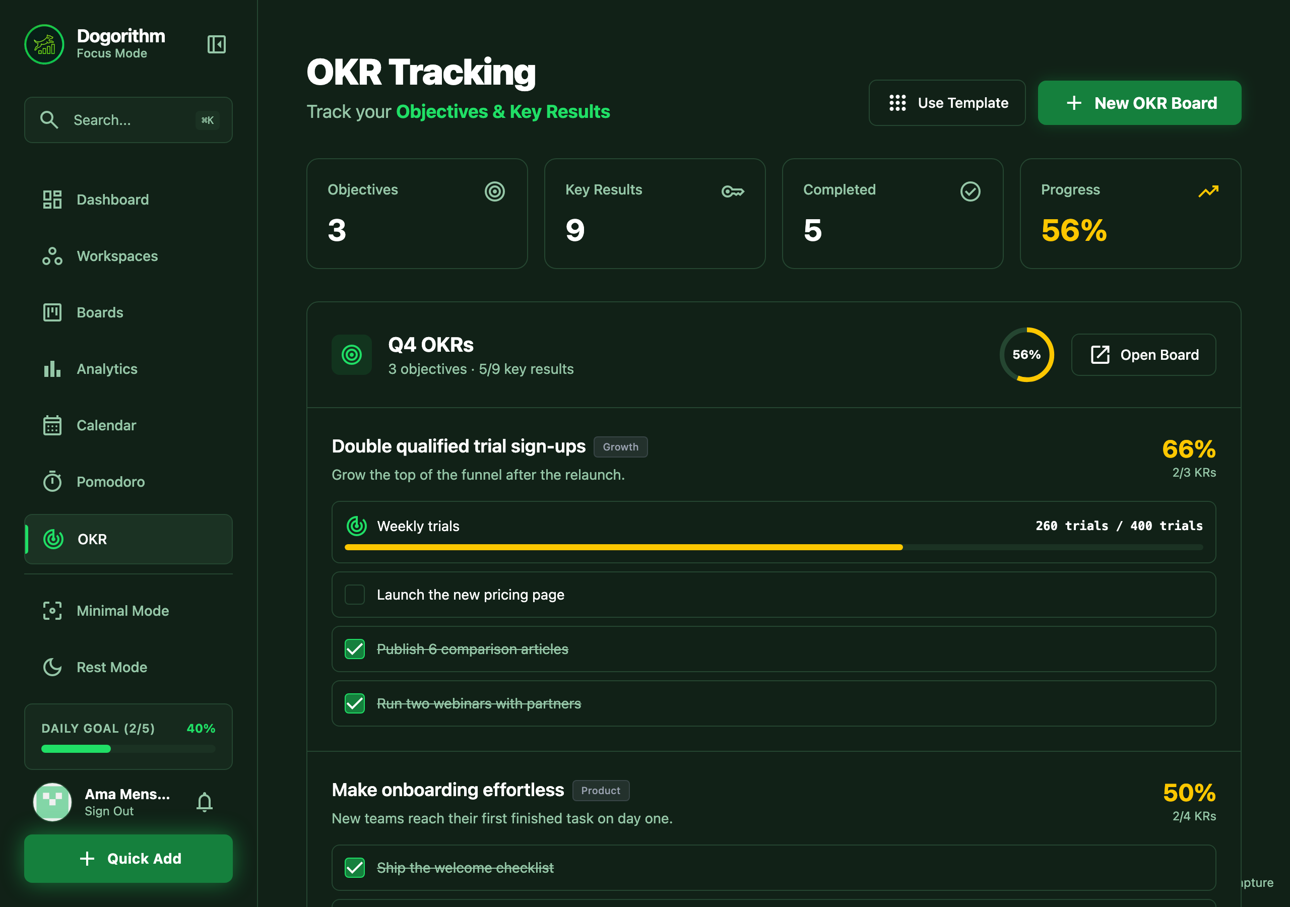The height and width of the screenshot is (907, 1290).
Task: Open notifications via the bell icon
Action: click(205, 802)
